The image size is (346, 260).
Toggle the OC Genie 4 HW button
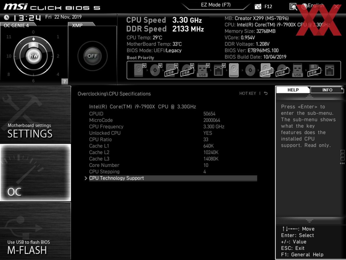pos(34,56)
